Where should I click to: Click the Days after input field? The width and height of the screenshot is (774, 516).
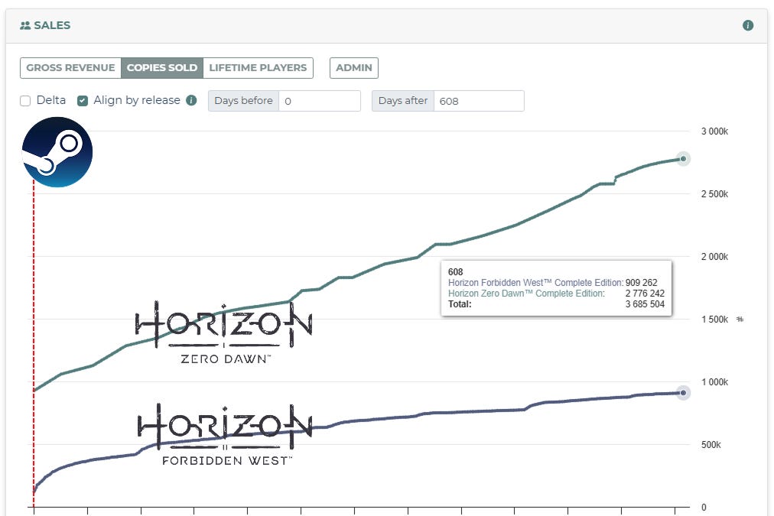[x=479, y=101]
